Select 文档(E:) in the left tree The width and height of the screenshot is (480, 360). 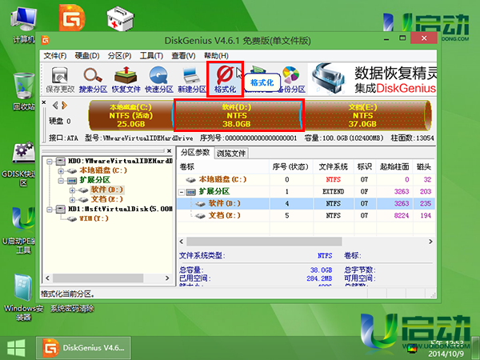[107, 199]
